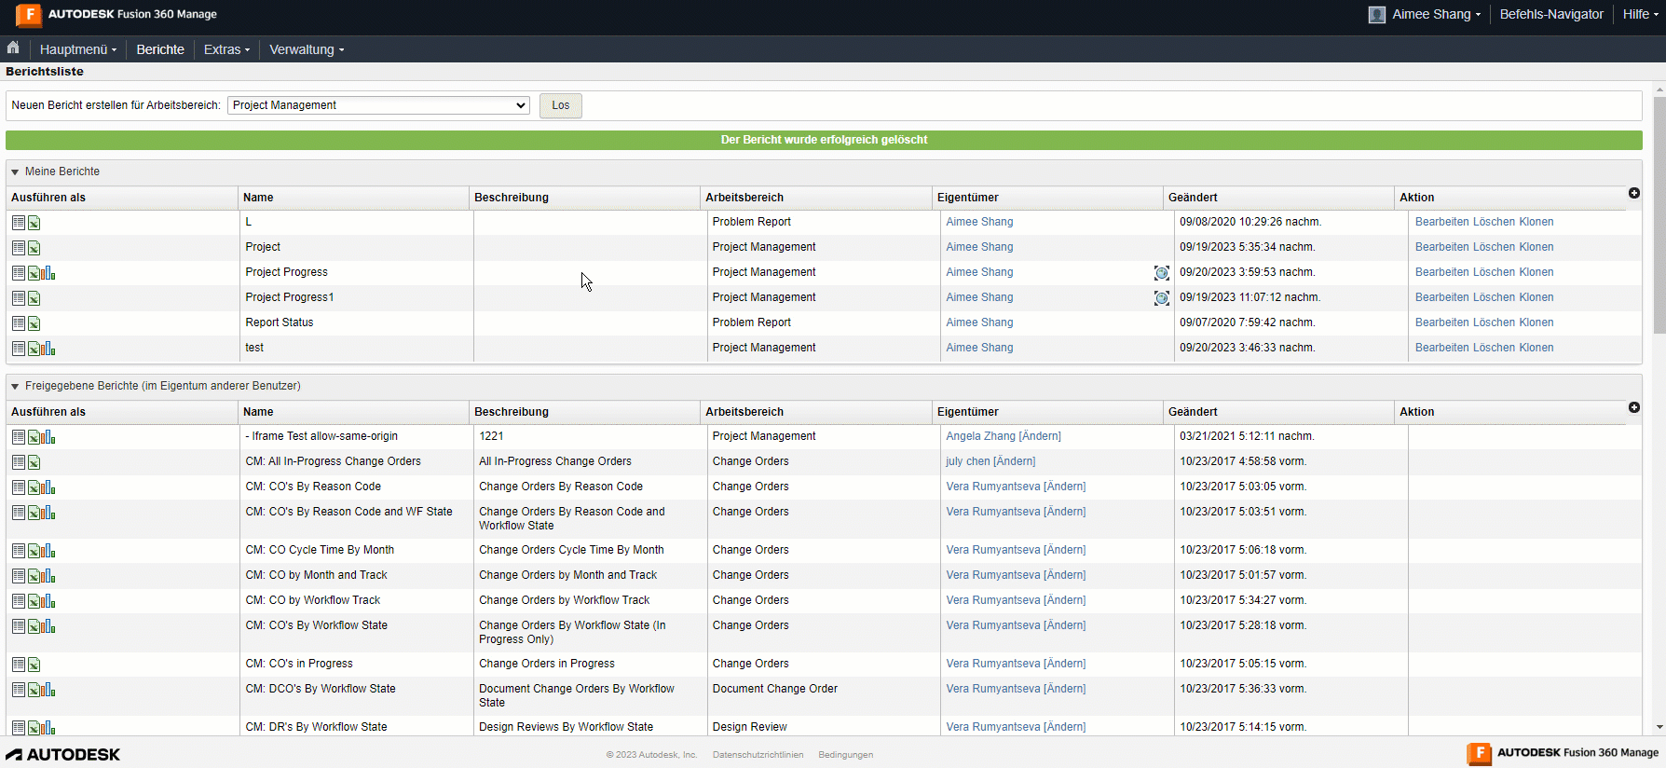Run Project Progress report as table
Viewport: 1666px width, 768px height.
19,273
